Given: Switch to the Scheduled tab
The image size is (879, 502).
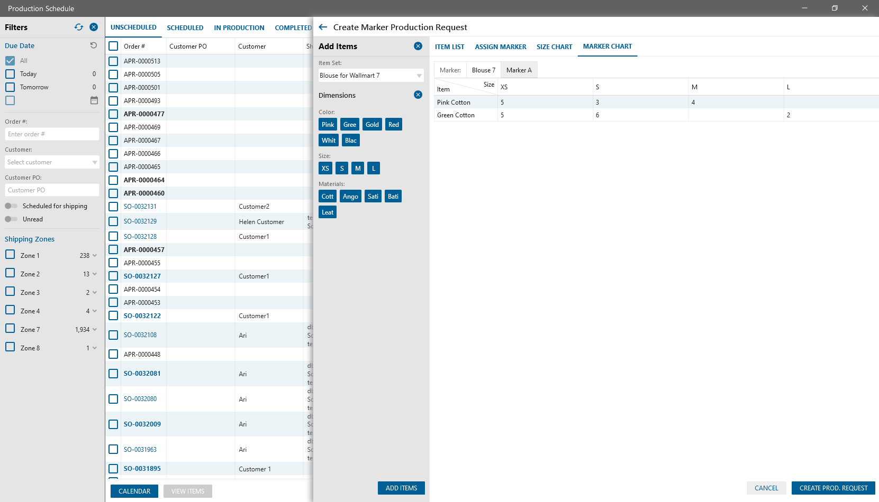Looking at the screenshot, I should 185,28.
